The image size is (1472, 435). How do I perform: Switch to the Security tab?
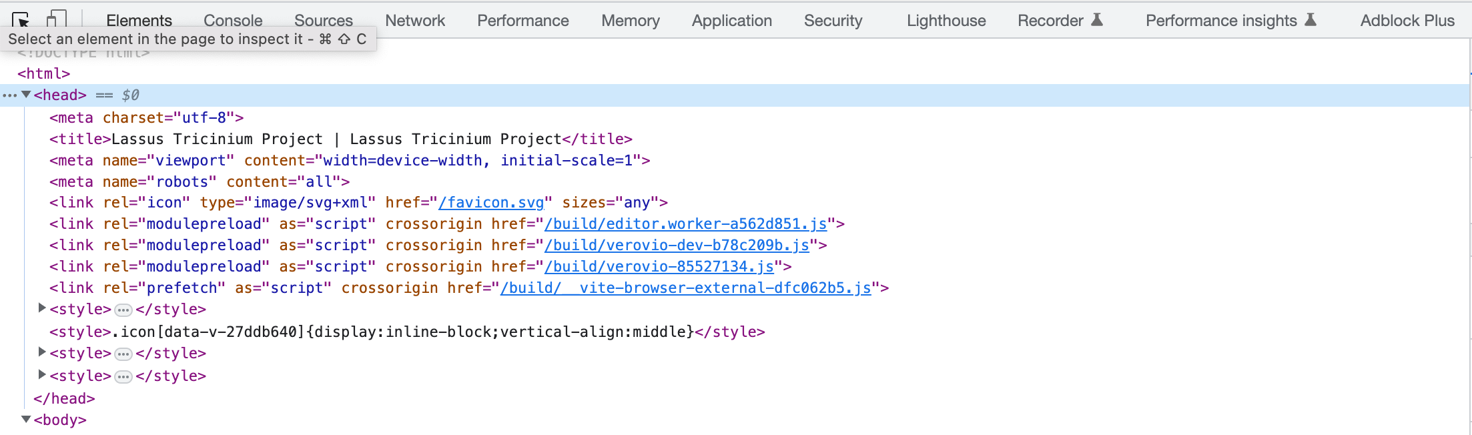833,21
